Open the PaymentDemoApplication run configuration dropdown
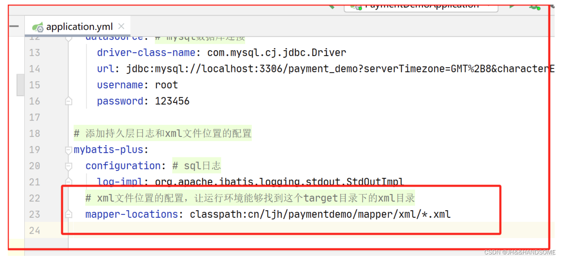Viewport: 561px width, 258px height. point(421,7)
